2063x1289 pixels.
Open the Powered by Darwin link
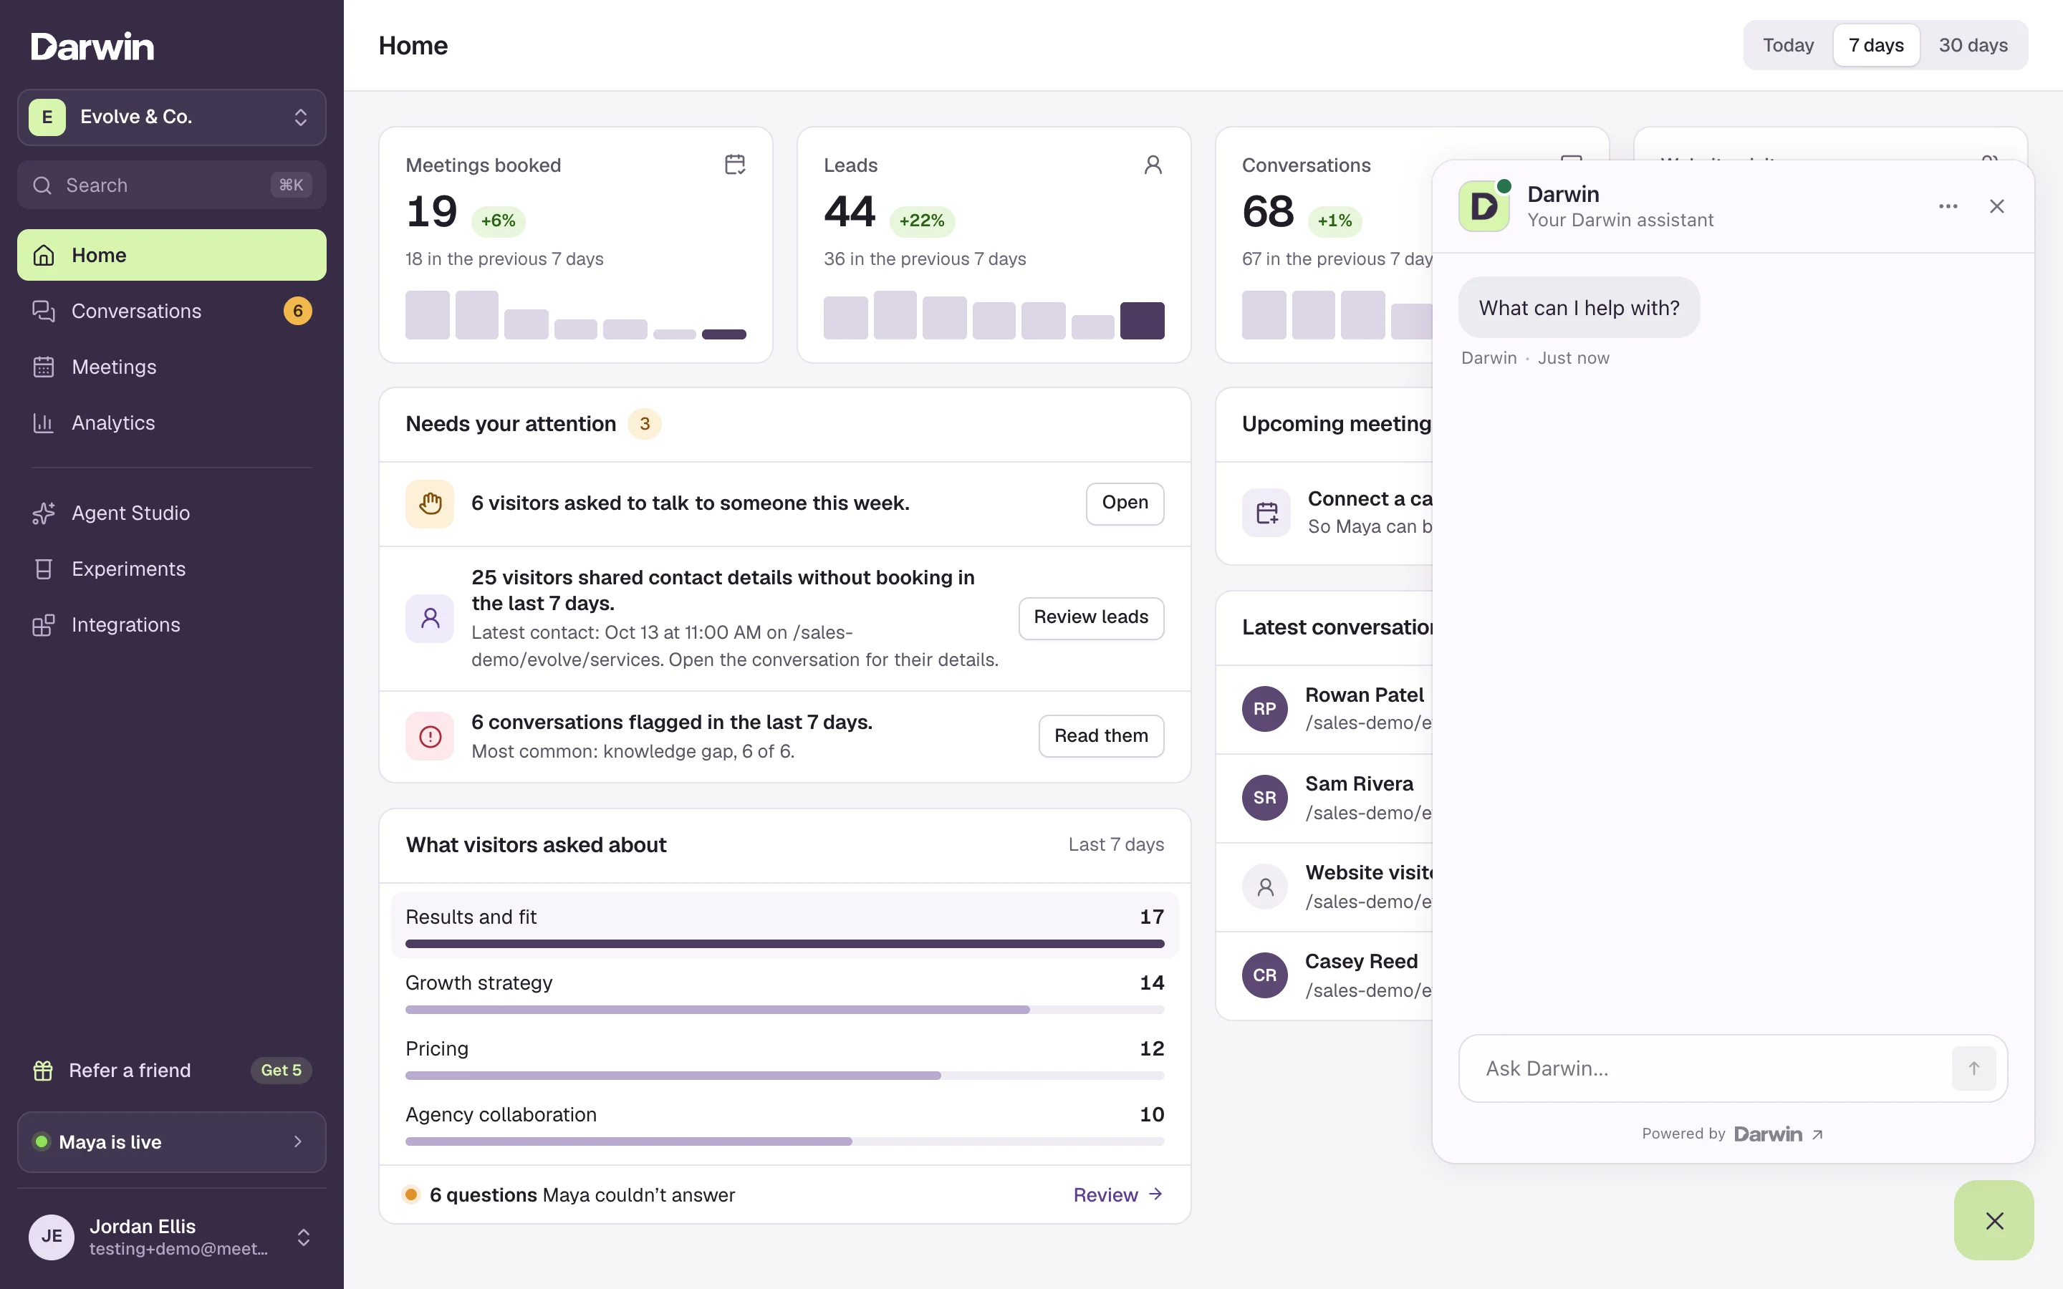point(1733,1134)
